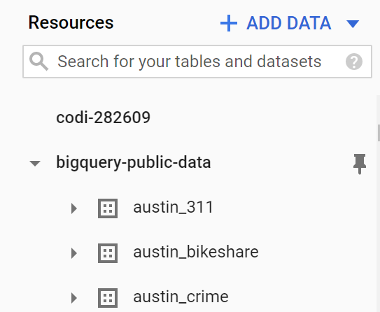Collapse the bigquery-public-data project
380x312 pixels.
35,164
